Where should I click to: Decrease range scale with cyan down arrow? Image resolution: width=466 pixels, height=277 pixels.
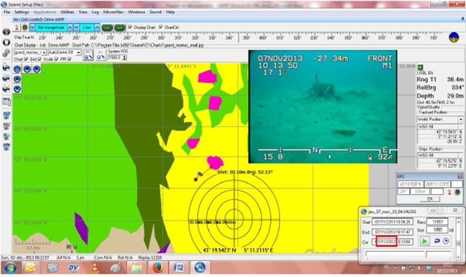click(32, 28)
